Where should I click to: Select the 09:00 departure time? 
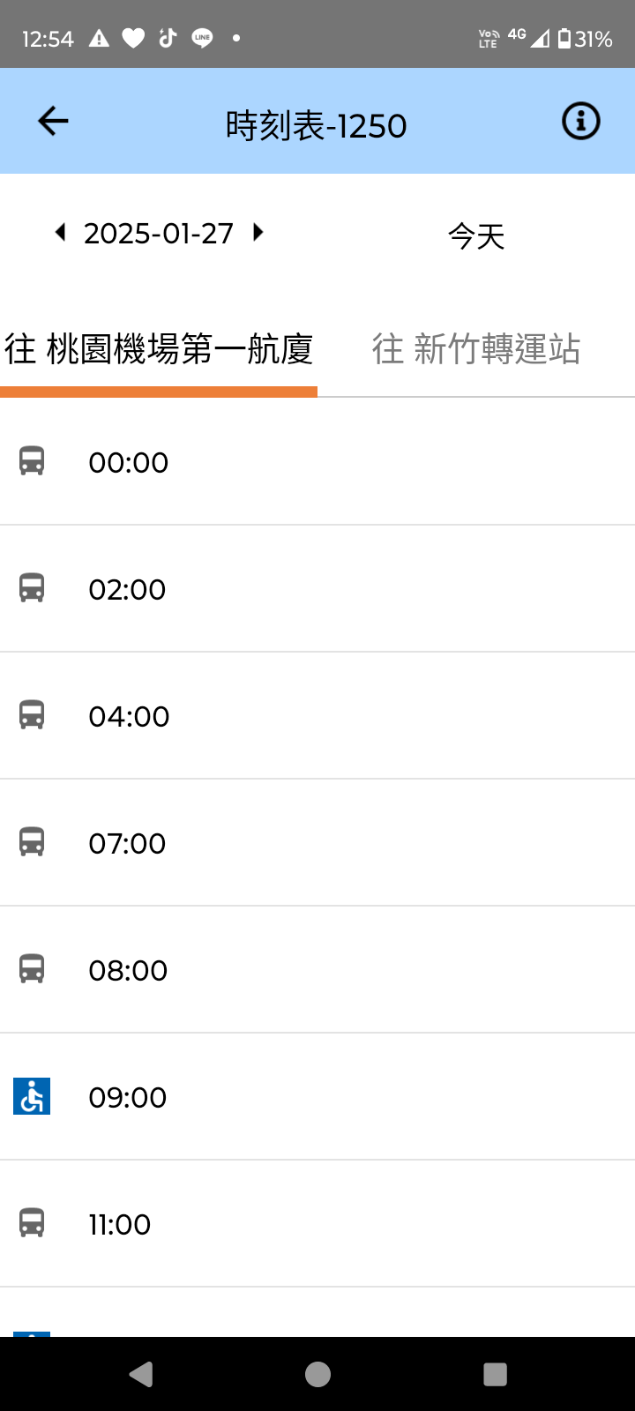128,1097
